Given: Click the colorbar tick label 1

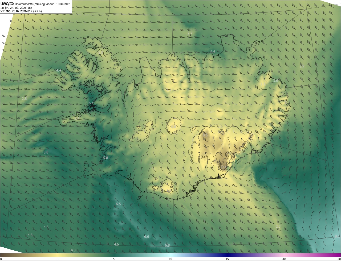Looking at the screenshot, I should point(57,259).
